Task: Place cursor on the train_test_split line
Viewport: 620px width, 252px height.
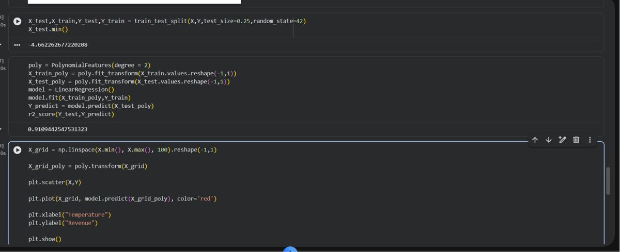Action: [x=167, y=21]
